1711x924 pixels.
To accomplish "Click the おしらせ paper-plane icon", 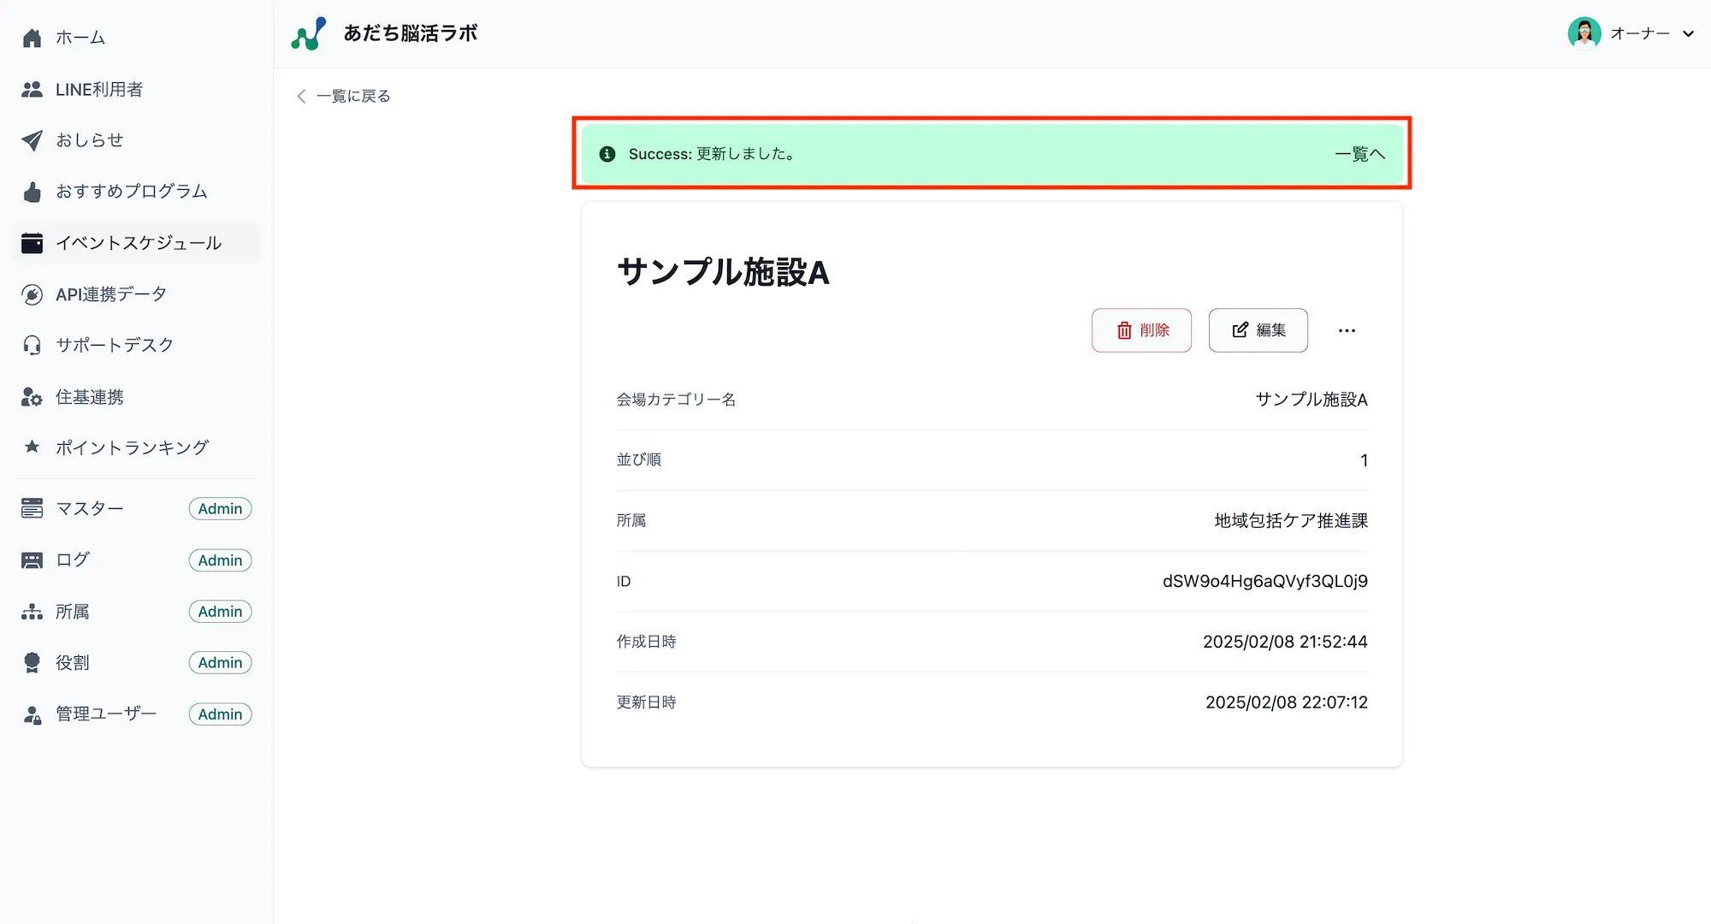I will [32, 139].
